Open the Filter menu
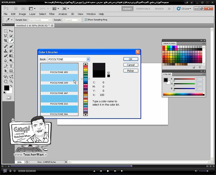The image size is (216, 175). (52, 14)
